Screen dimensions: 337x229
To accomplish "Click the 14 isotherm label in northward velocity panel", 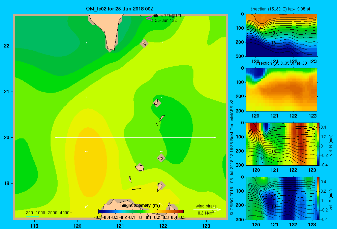I will (262, 158).
